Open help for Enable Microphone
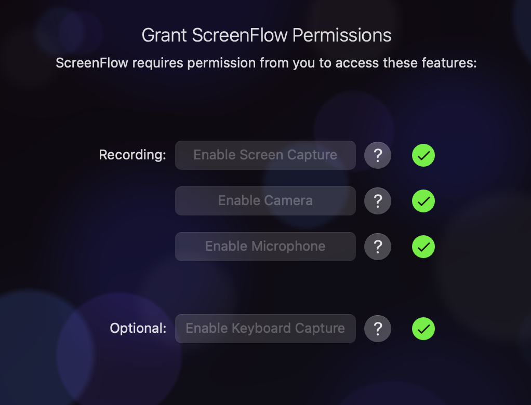 (378, 247)
